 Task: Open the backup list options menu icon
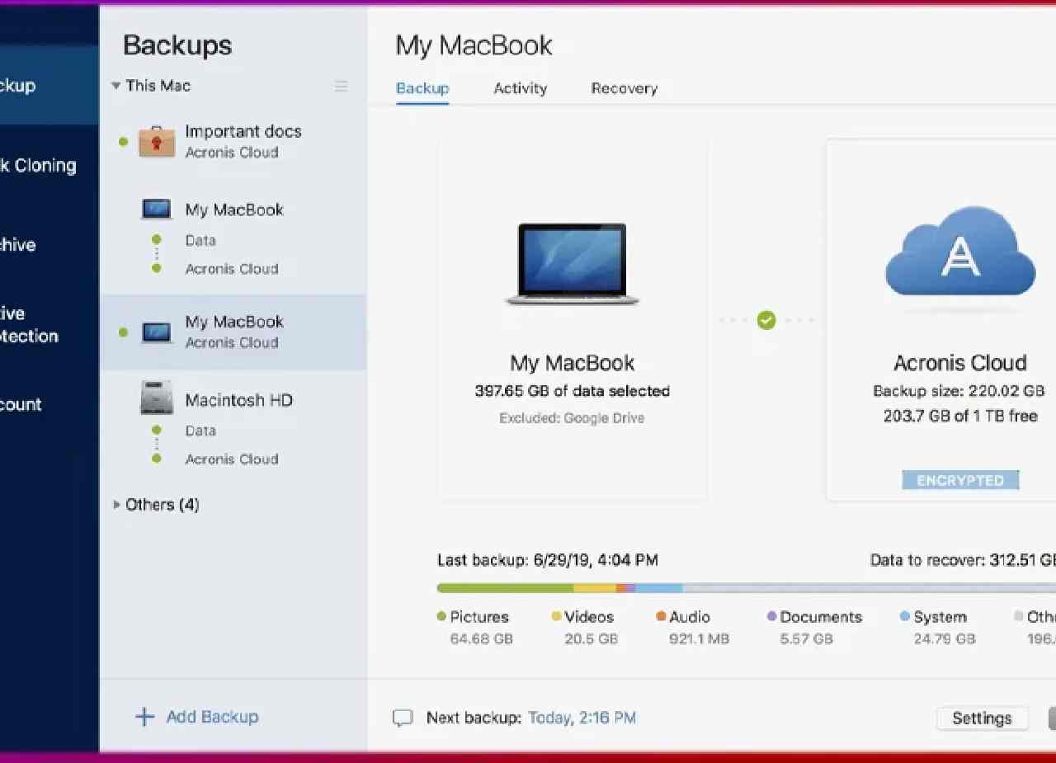click(x=341, y=86)
